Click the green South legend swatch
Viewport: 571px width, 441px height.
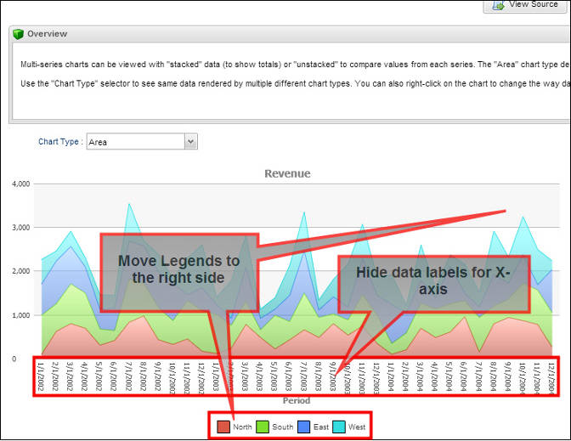point(263,427)
